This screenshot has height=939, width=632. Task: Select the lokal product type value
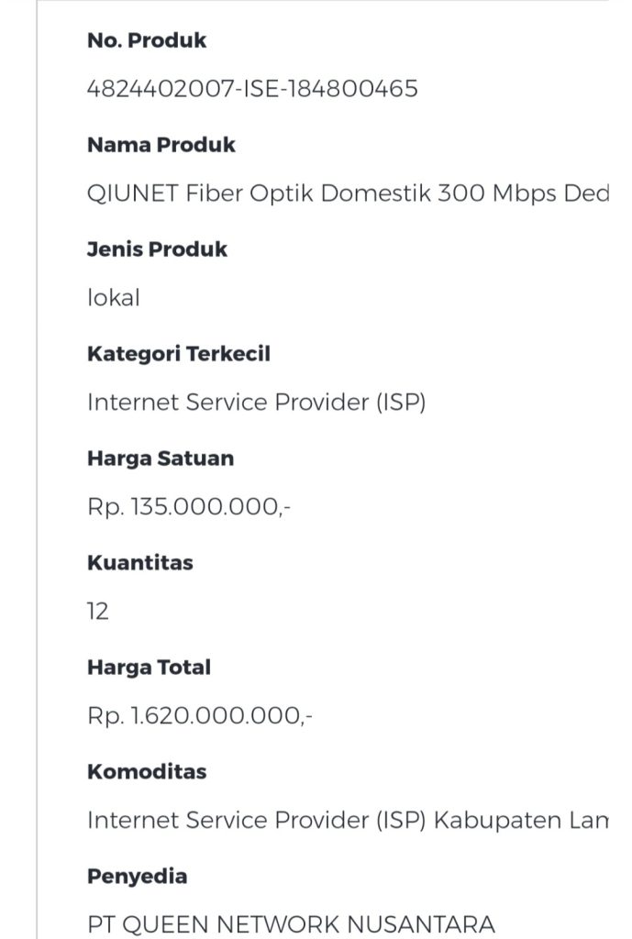tap(113, 298)
